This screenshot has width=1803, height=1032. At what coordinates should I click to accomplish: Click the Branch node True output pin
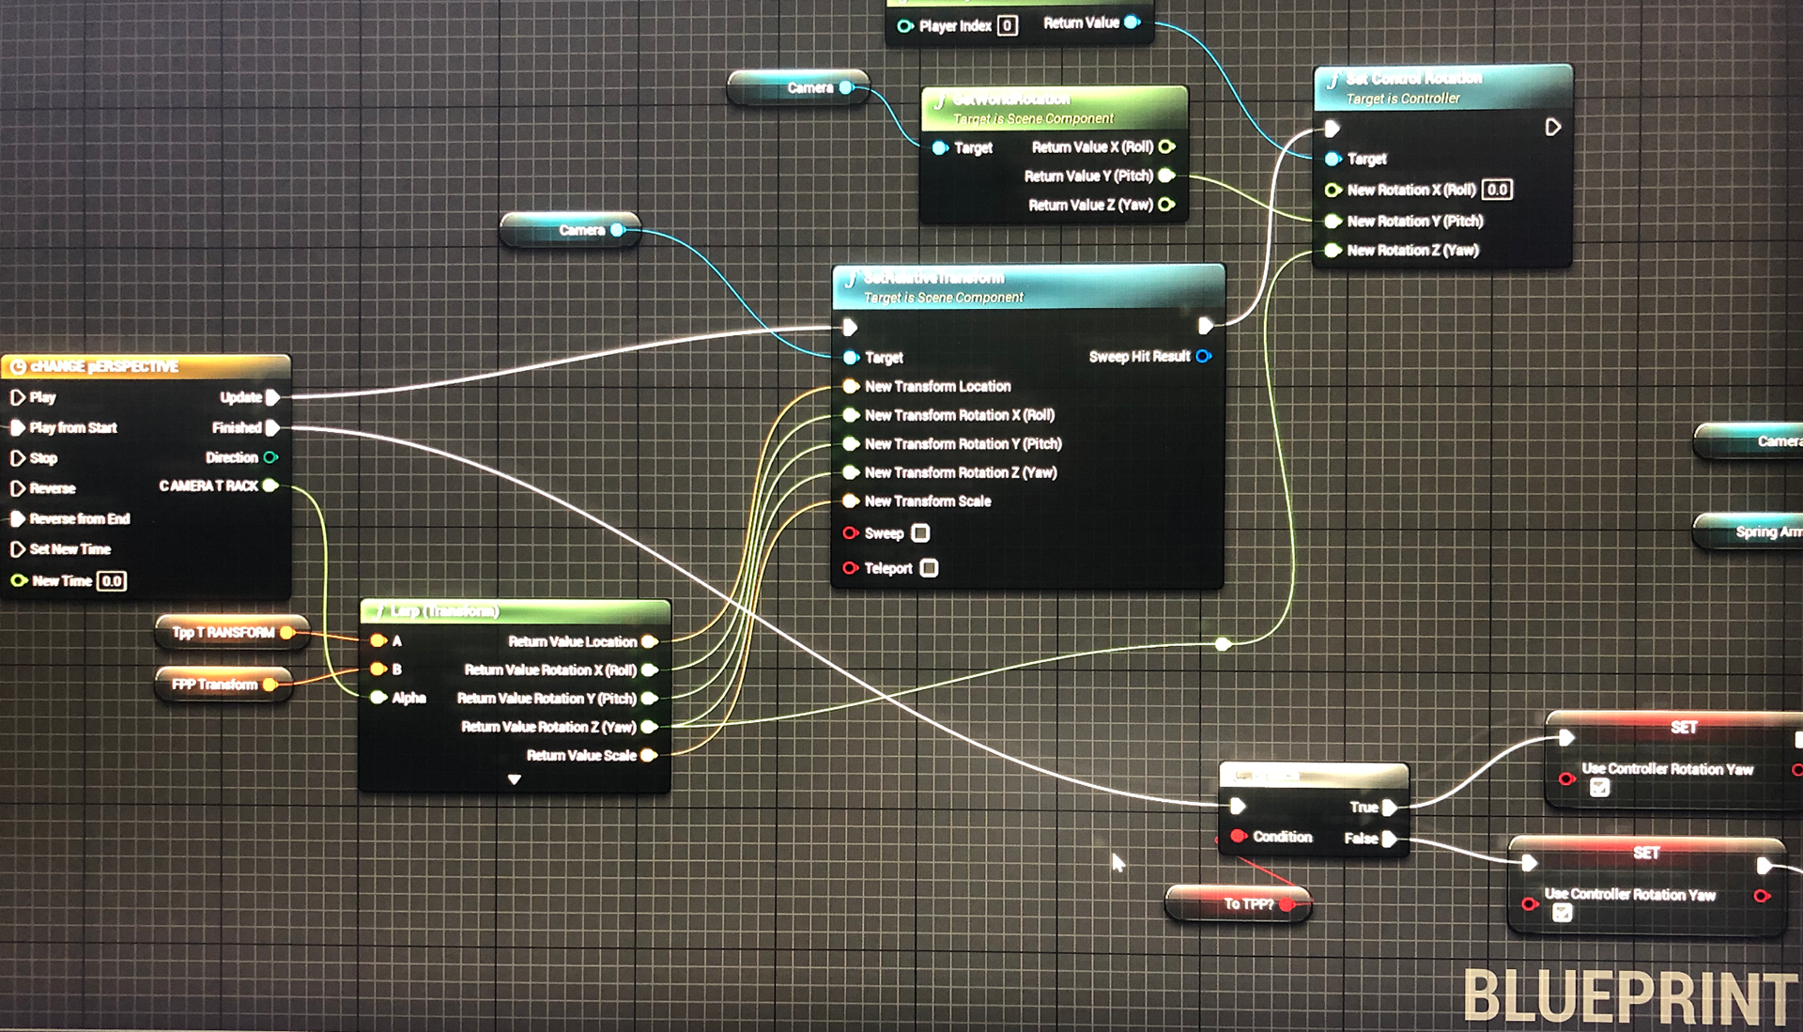(1390, 808)
